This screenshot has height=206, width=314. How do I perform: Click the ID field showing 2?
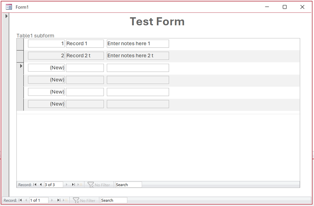click(x=46, y=55)
